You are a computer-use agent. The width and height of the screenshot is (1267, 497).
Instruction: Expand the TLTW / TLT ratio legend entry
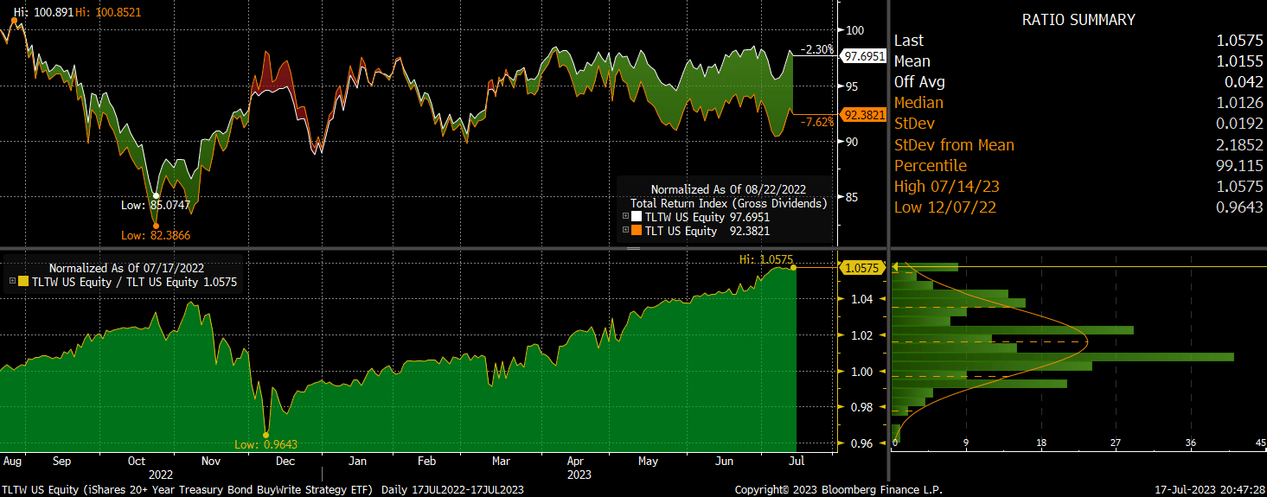coord(12,282)
